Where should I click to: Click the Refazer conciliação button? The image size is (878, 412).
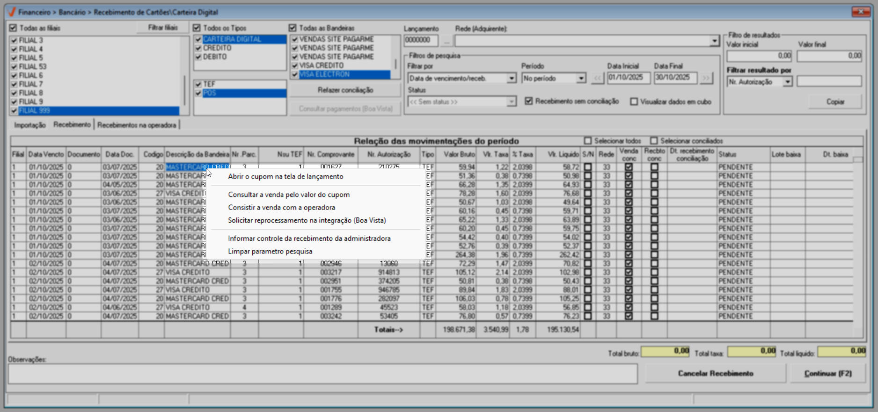[345, 90]
